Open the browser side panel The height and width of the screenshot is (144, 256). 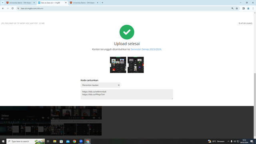coord(243,8)
